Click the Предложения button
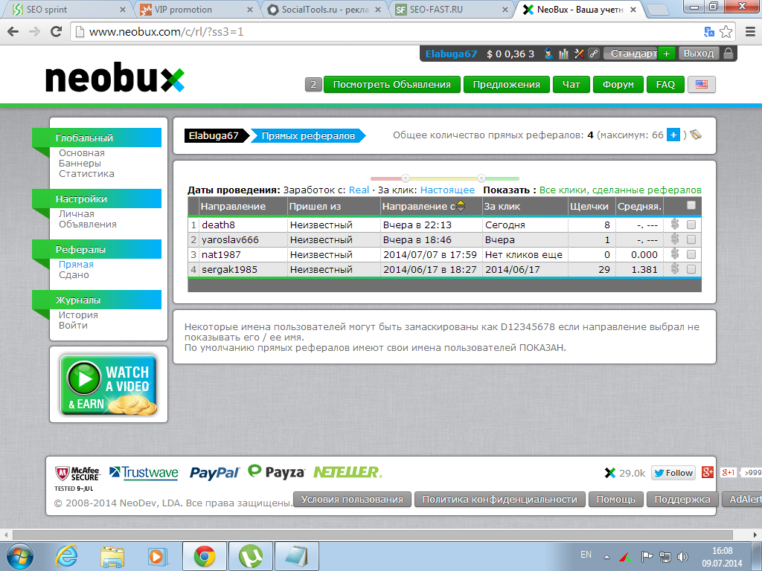Screen dimensions: 762x571 (x=506, y=85)
